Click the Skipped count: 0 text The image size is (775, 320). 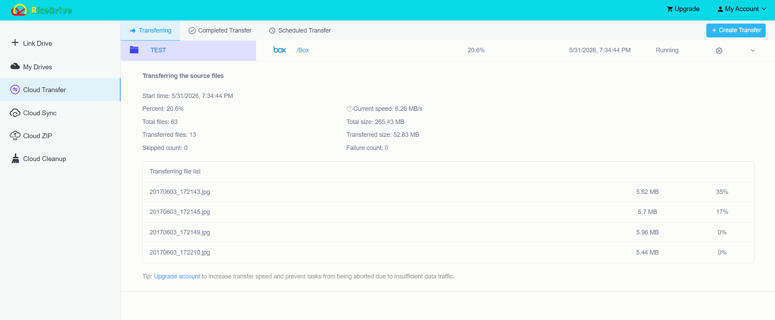(x=165, y=148)
